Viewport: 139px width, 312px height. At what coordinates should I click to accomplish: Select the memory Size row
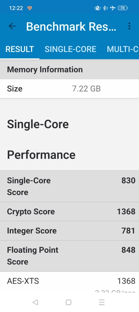pos(69,89)
